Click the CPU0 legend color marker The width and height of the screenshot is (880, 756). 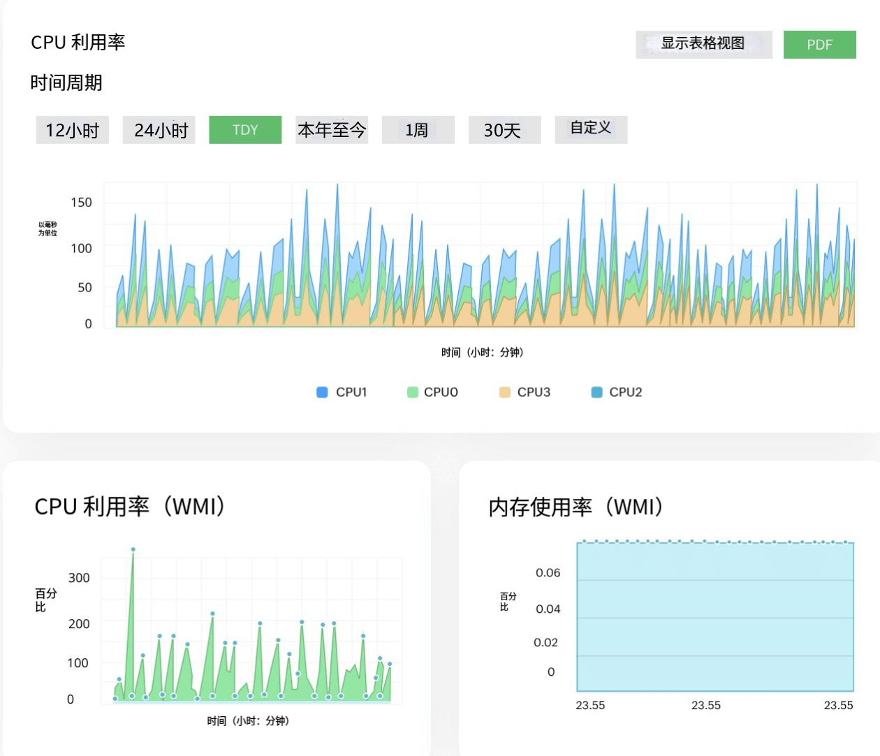click(412, 392)
